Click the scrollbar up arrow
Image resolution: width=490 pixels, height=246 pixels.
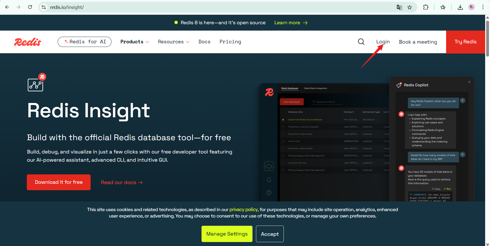(487, 17)
